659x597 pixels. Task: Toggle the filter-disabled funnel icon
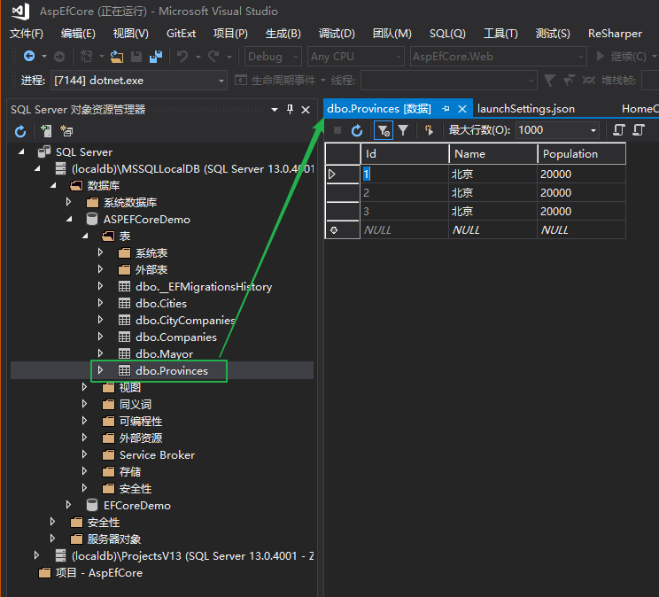(x=384, y=130)
